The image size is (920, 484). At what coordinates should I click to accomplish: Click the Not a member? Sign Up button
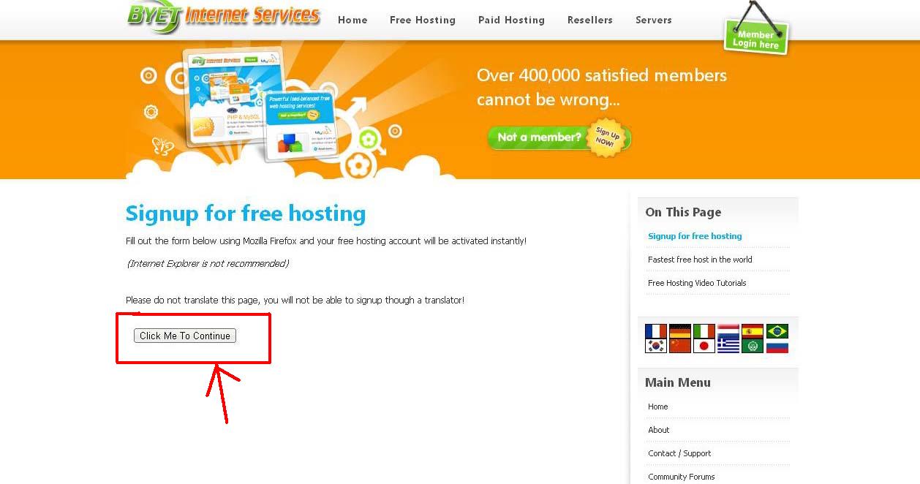tap(559, 137)
